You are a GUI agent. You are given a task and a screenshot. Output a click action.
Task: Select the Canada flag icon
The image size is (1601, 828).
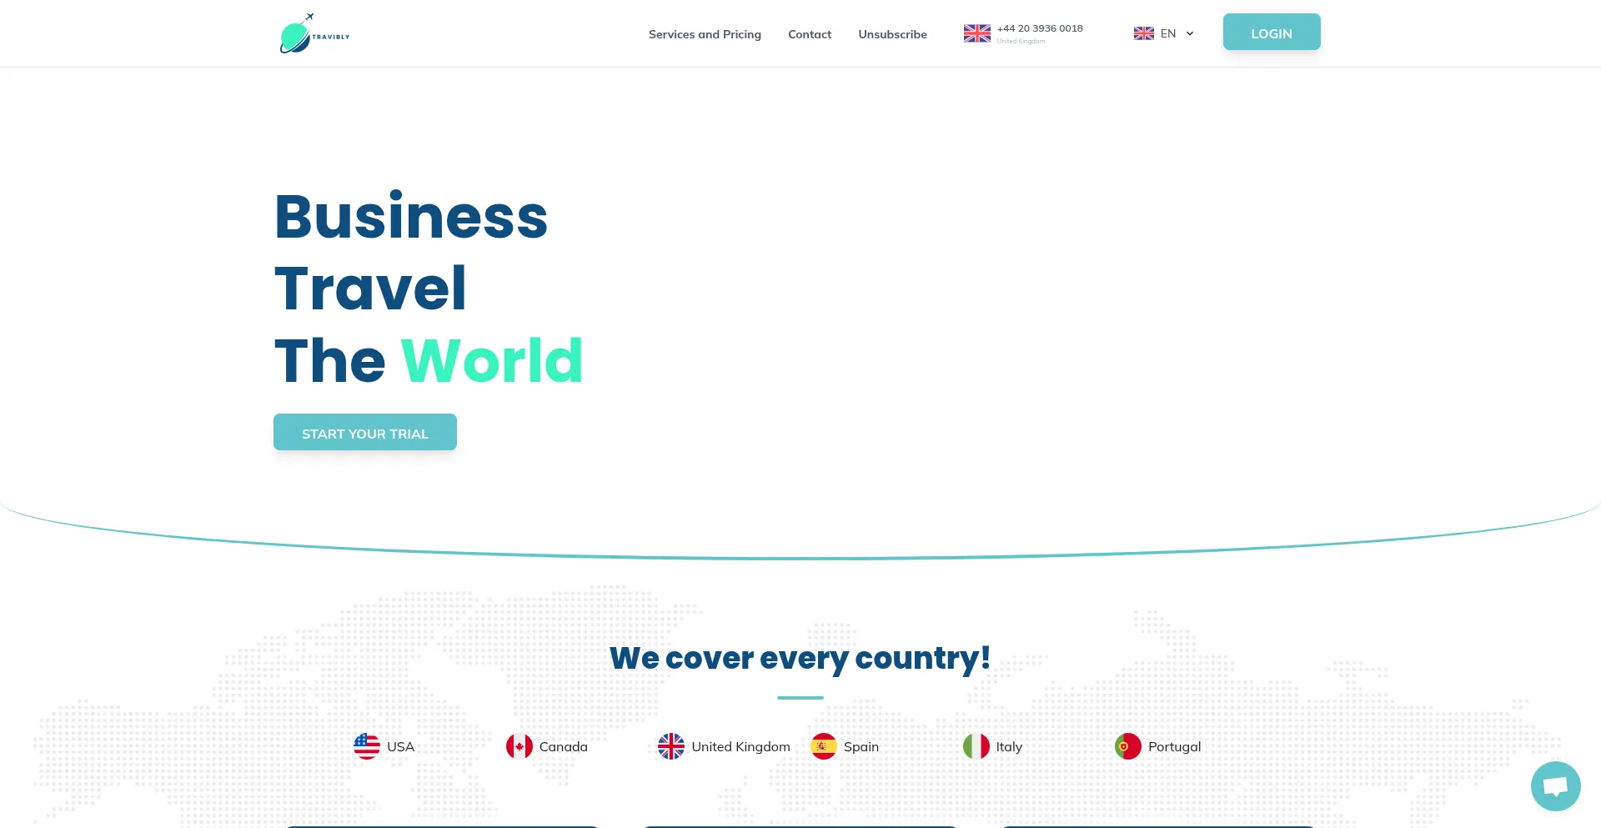click(519, 746)
